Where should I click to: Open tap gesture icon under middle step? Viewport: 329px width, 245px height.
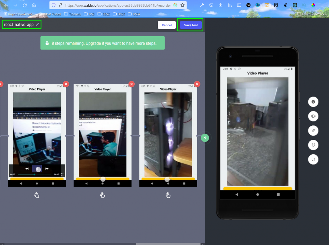[102, 195]
